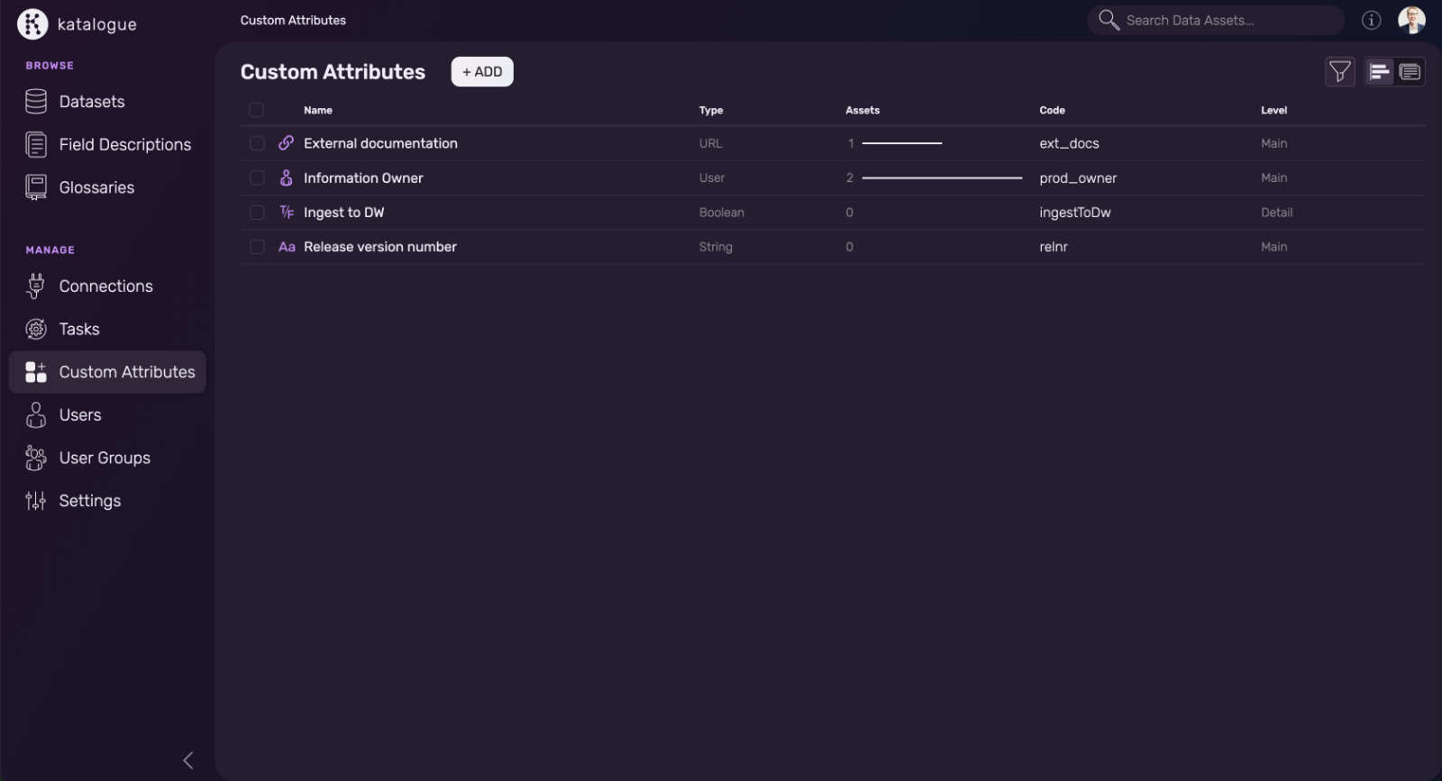Switch to the bar chart view icon

[1379, 72]
